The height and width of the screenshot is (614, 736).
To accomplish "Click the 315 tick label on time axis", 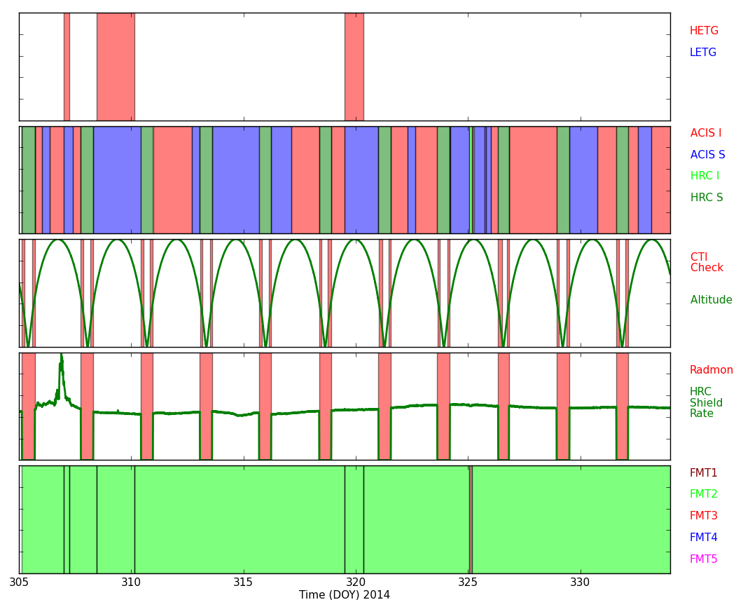I will click(x=243, y=583).
